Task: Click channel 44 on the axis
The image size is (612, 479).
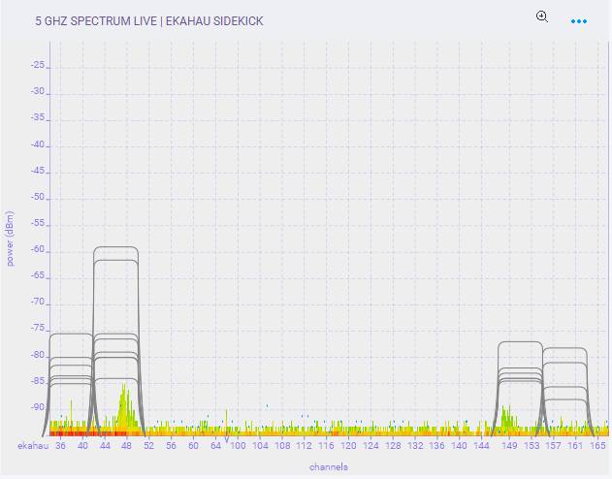Action: (x=105, y=445)
